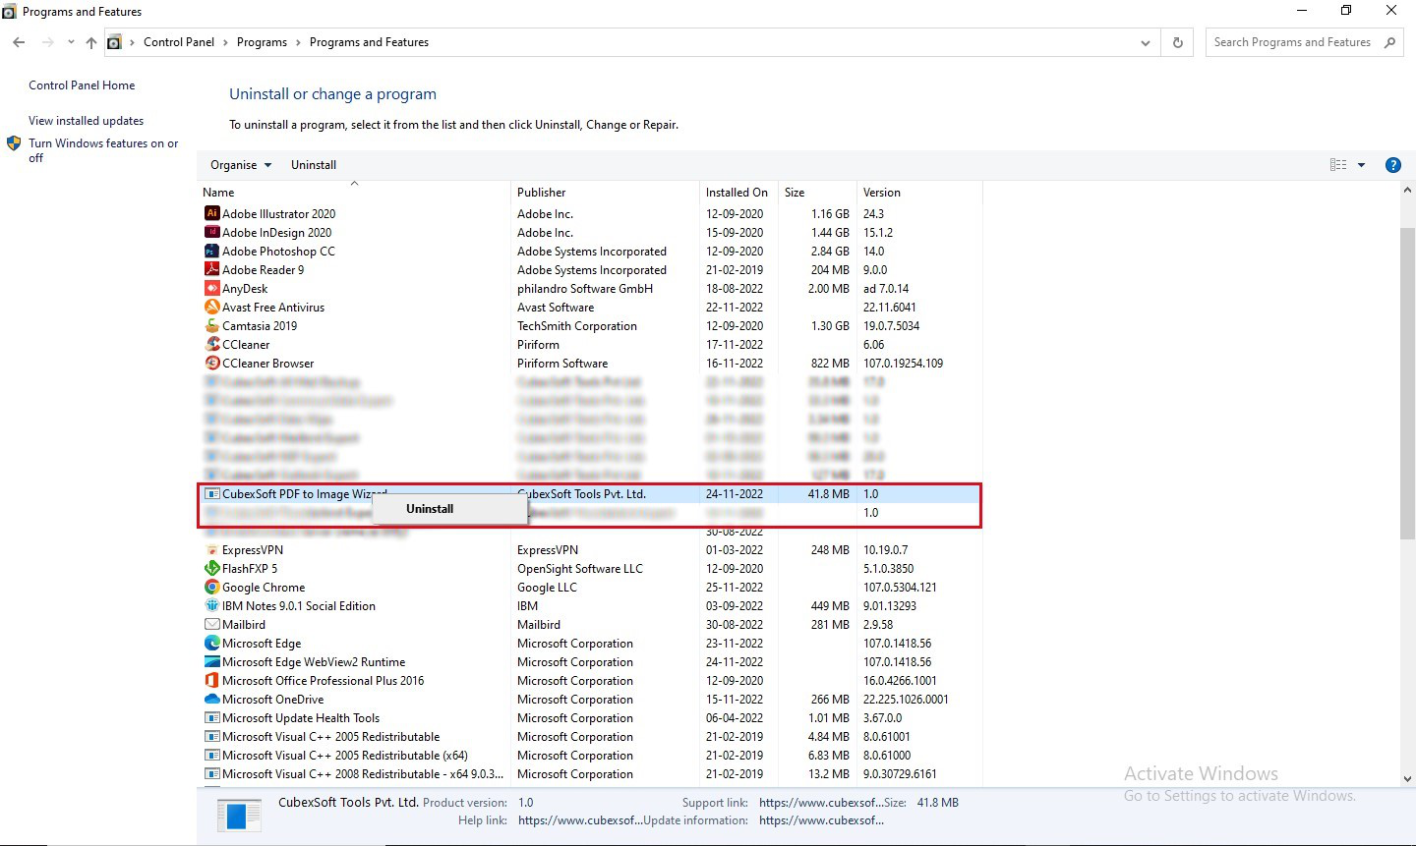Open the www.cubexsof support link

[x=820, y=803]
